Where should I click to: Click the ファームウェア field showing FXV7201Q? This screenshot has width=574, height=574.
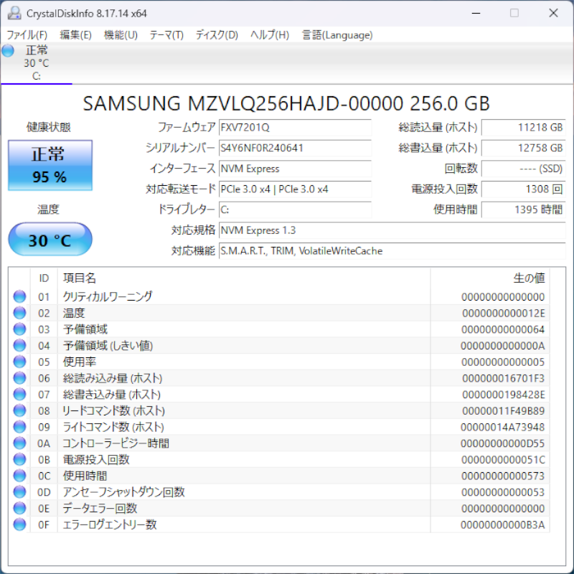point(295,128)
